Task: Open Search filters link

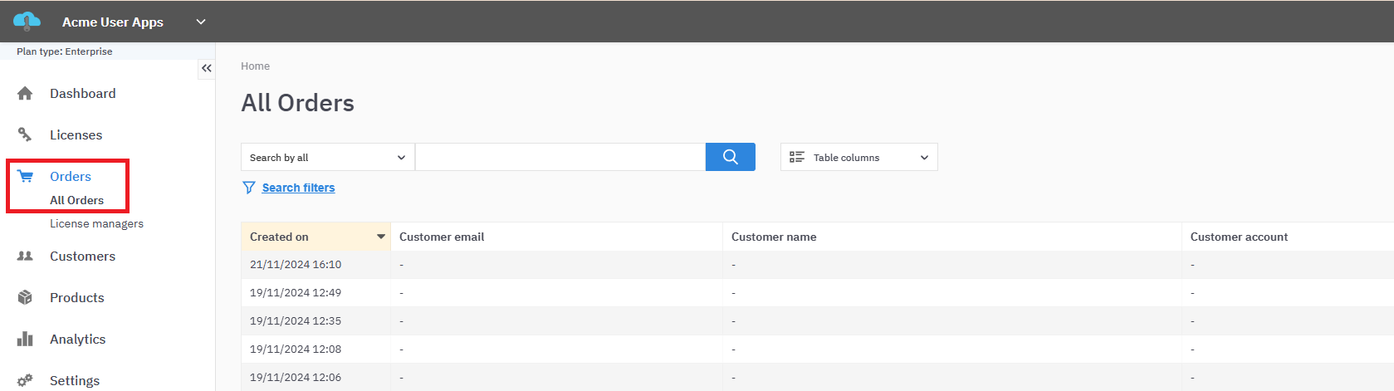Action: tap(298, 188)
